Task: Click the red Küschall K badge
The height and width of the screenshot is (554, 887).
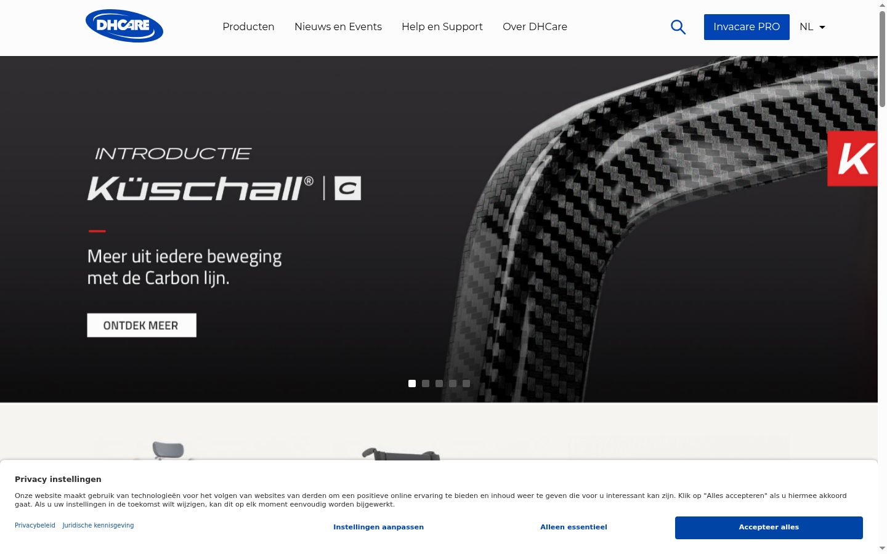Action: pyautogui.click(x=853, y=158)
